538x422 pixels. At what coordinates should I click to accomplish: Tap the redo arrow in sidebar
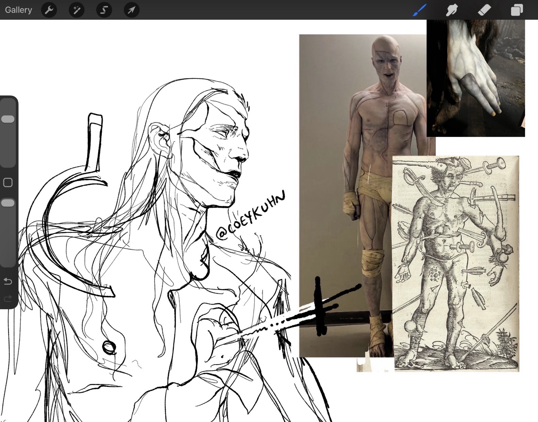tap(8, 299)
